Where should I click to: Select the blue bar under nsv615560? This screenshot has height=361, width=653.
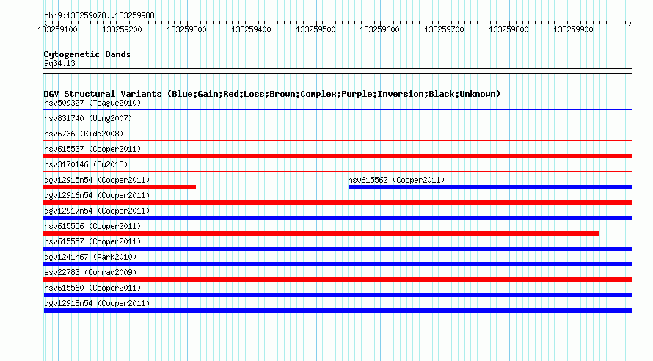point(338,295)
